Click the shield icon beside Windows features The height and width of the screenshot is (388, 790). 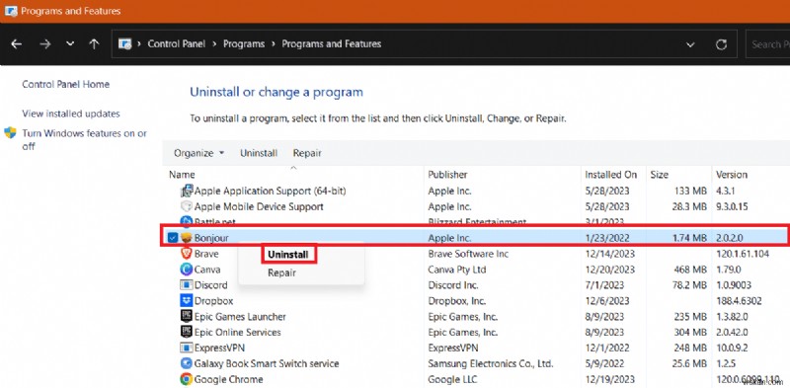11,133
